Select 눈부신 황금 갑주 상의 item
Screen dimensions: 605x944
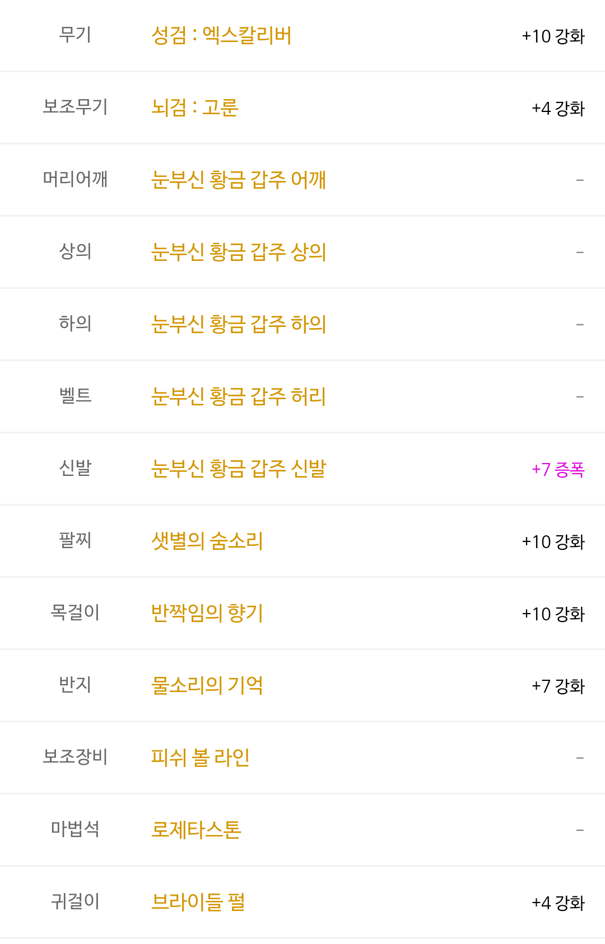(x=239, y=252)
